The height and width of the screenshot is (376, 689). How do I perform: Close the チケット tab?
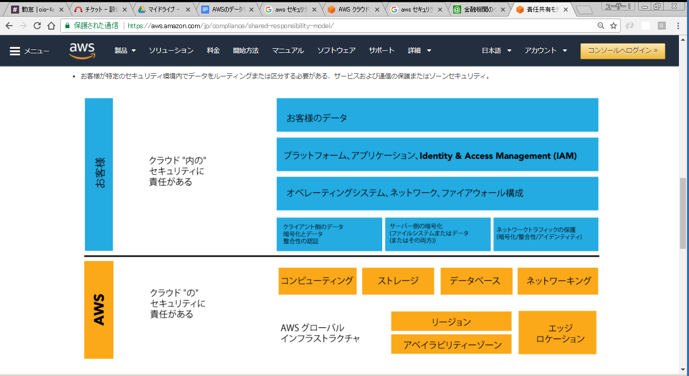pyautogui.click(x=125, y=10)
